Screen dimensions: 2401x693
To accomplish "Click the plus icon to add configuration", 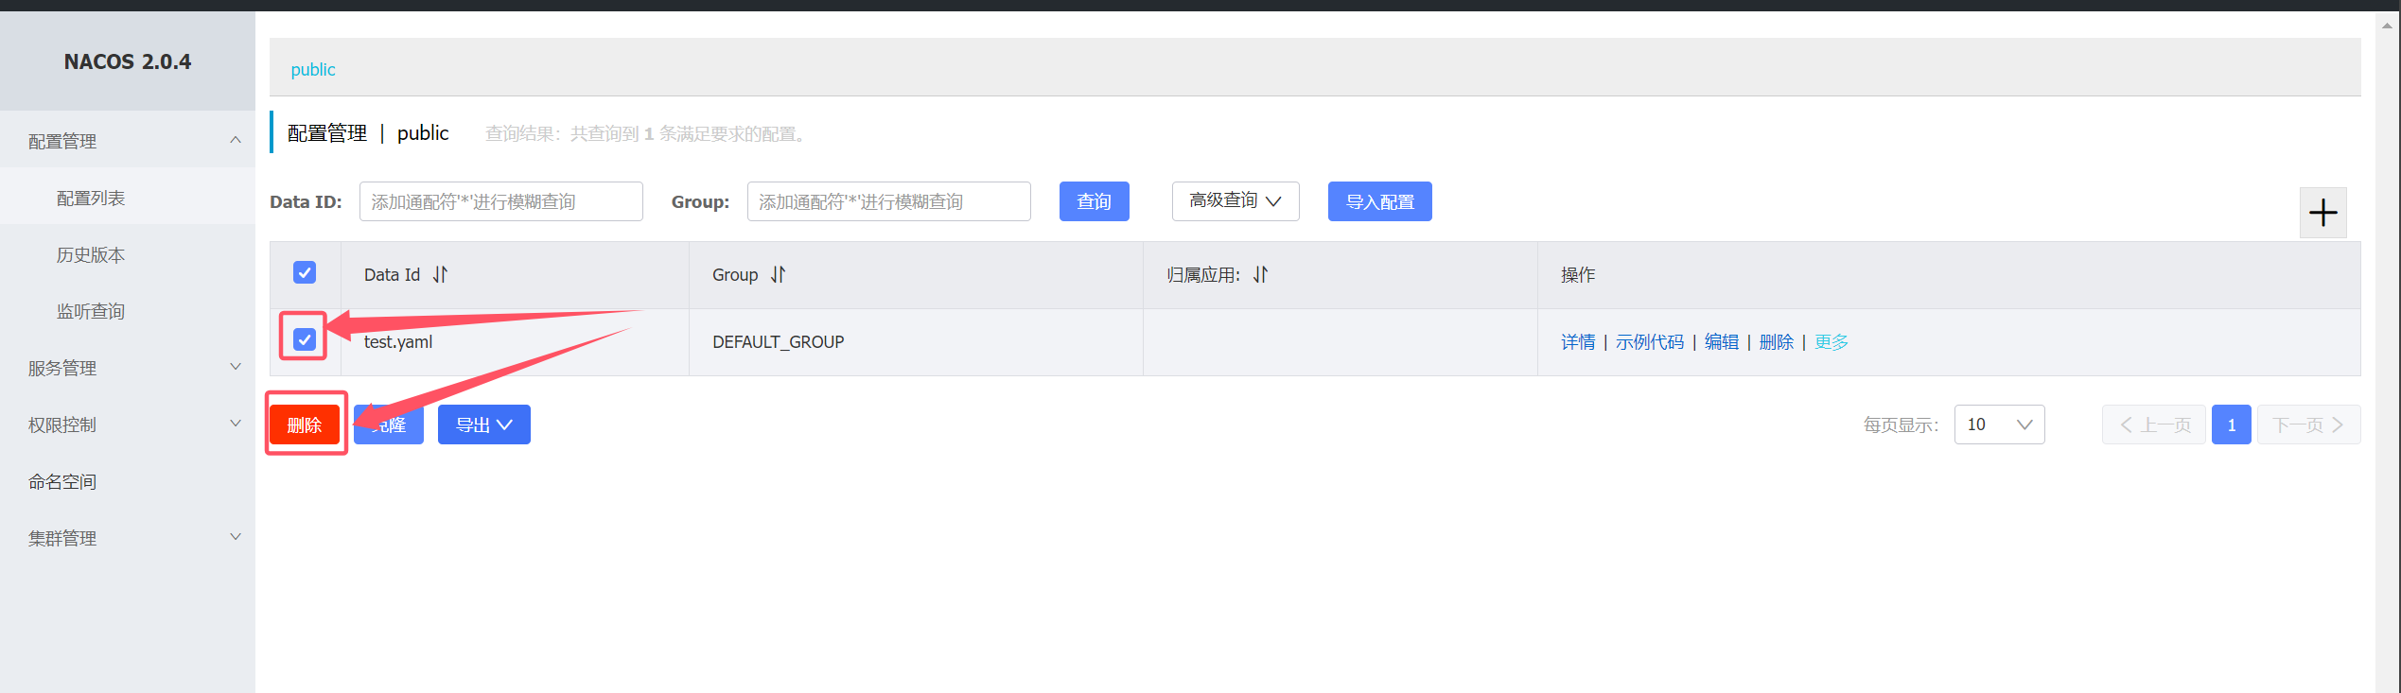I will (x=2322, y=213).
